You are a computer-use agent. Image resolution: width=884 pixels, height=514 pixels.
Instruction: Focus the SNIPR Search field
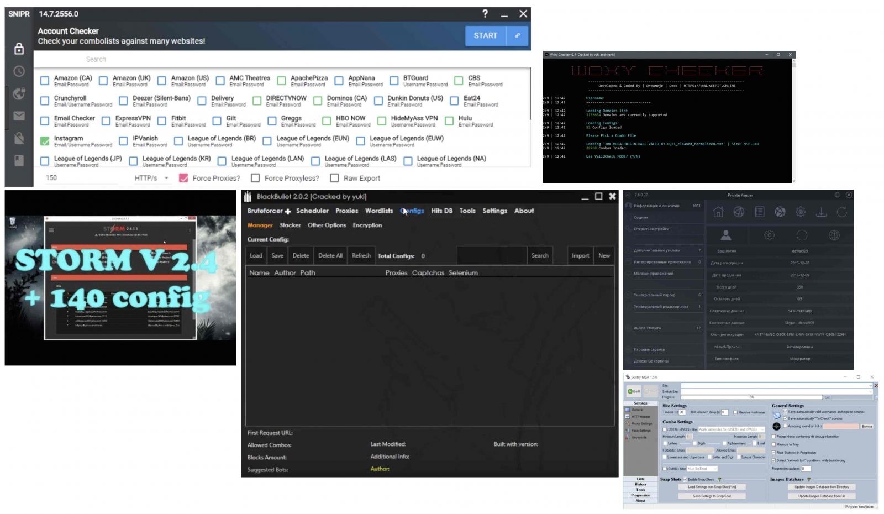pyautogui.click(x=282, y=59)
